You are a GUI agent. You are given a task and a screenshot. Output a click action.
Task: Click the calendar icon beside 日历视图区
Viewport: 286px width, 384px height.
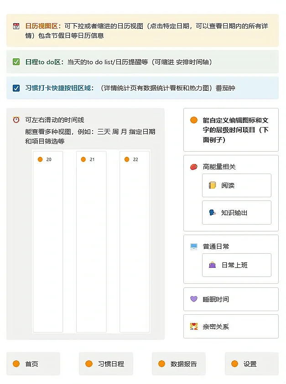[16, 26]
